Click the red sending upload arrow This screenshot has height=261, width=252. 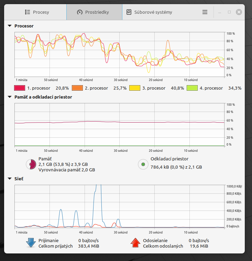click(x=136, y=243)
